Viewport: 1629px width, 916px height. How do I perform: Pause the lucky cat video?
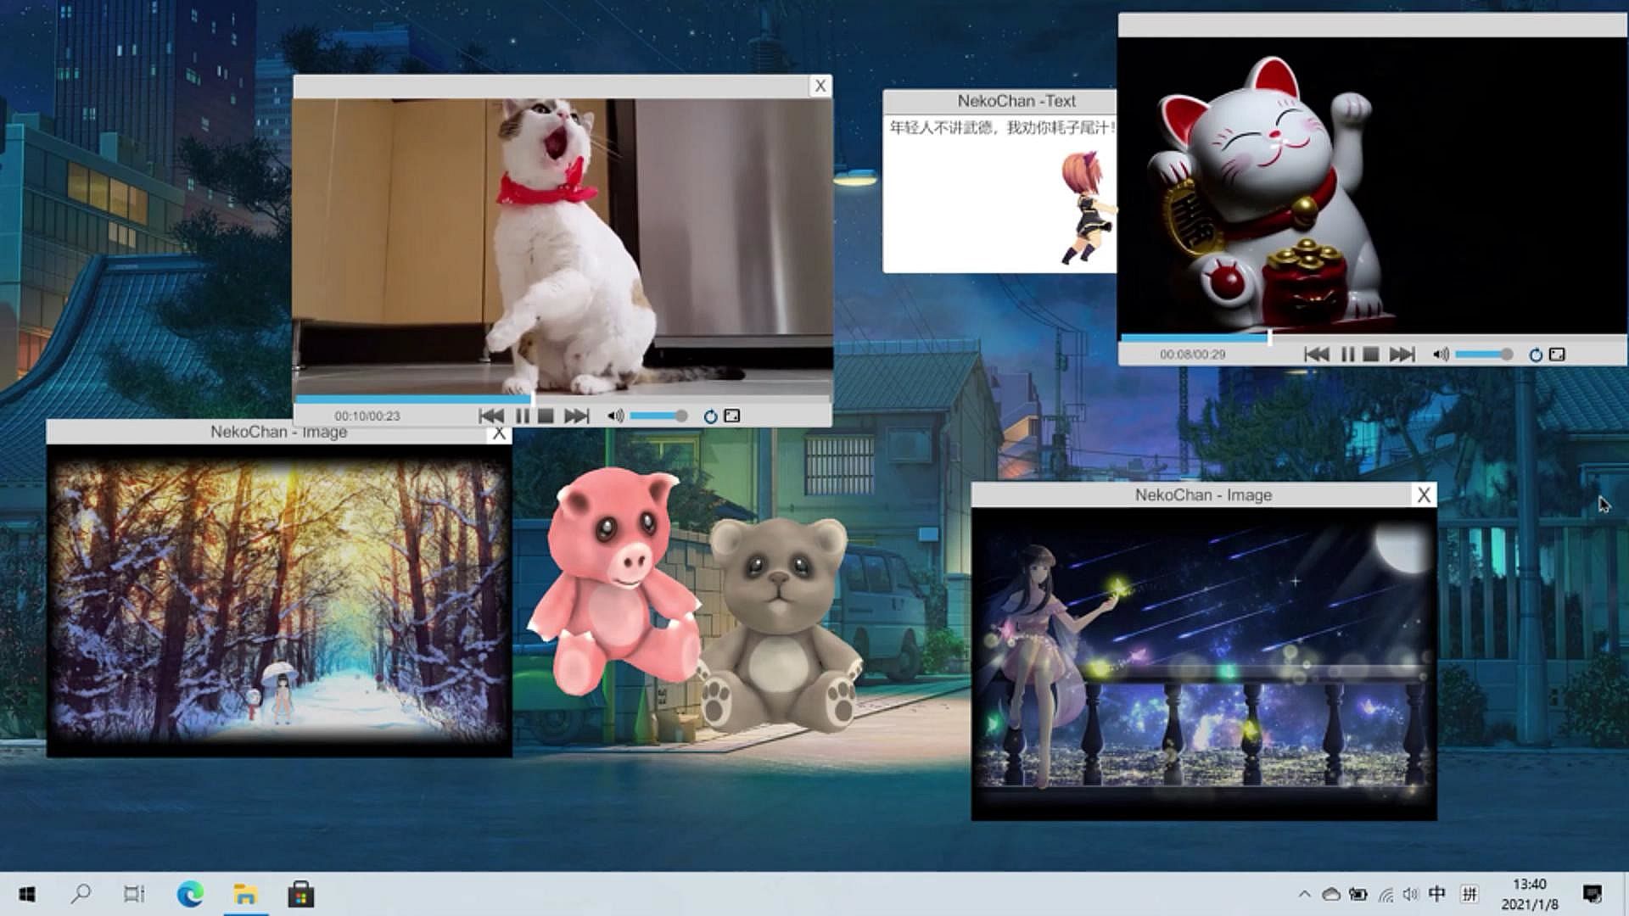point(1347,355)
